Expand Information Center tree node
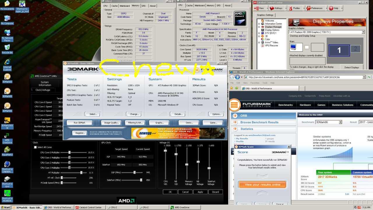The height and width of the screenshot is (210, 373). (259, 24)
